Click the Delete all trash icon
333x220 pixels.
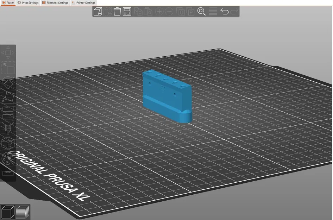117,12
